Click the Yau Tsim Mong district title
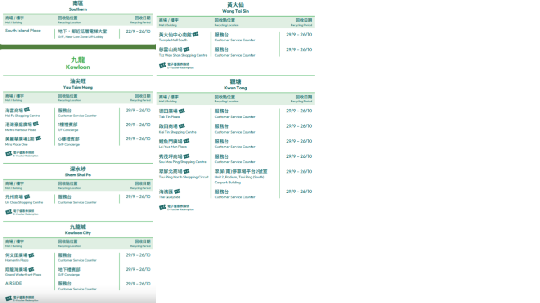Image resolution: width=540 pixels, height=303 pixels. click(x=78, y=84)
